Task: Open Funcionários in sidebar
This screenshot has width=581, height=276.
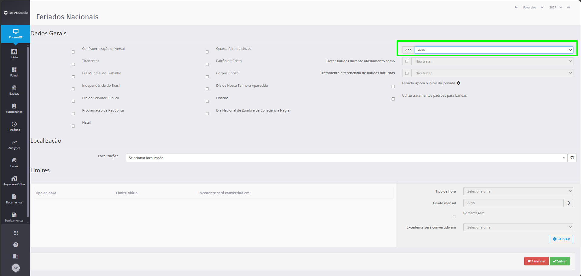Action: point(14,108)
